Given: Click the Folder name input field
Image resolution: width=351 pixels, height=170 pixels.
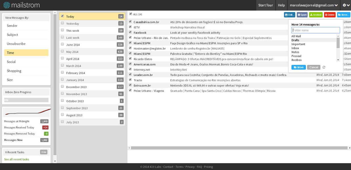Looking at the screenshot, I should [316, 30].
